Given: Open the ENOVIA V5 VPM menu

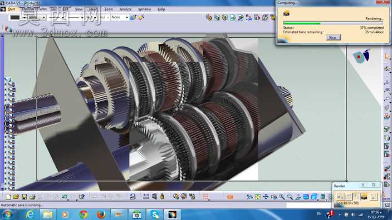Looking at the screenshot, I should tap(34, 9).
